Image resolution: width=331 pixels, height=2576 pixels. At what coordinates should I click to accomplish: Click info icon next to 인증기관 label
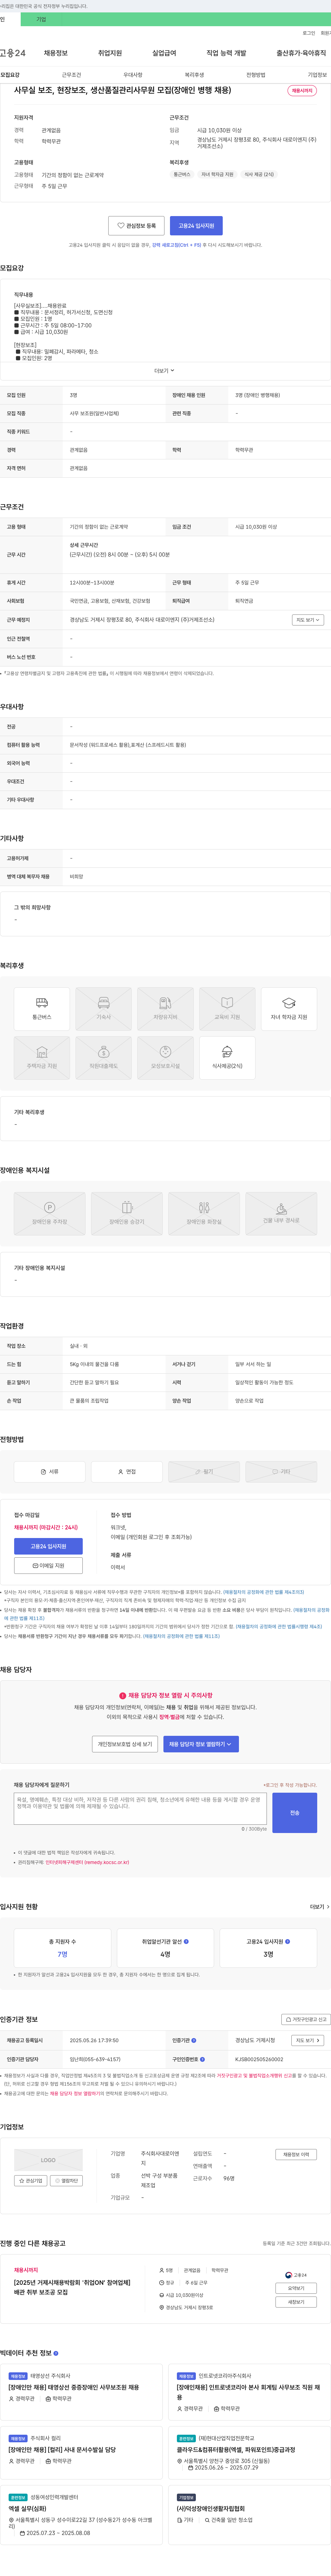(194, 2040)
